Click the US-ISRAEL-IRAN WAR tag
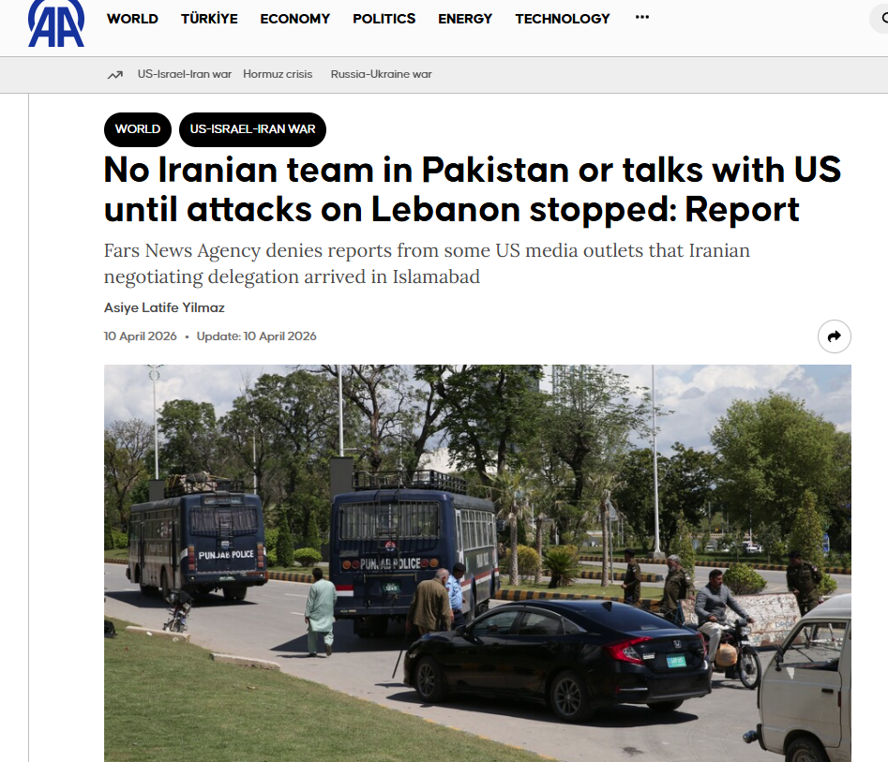The image size is (888, 762). click(x=252, y=129)
